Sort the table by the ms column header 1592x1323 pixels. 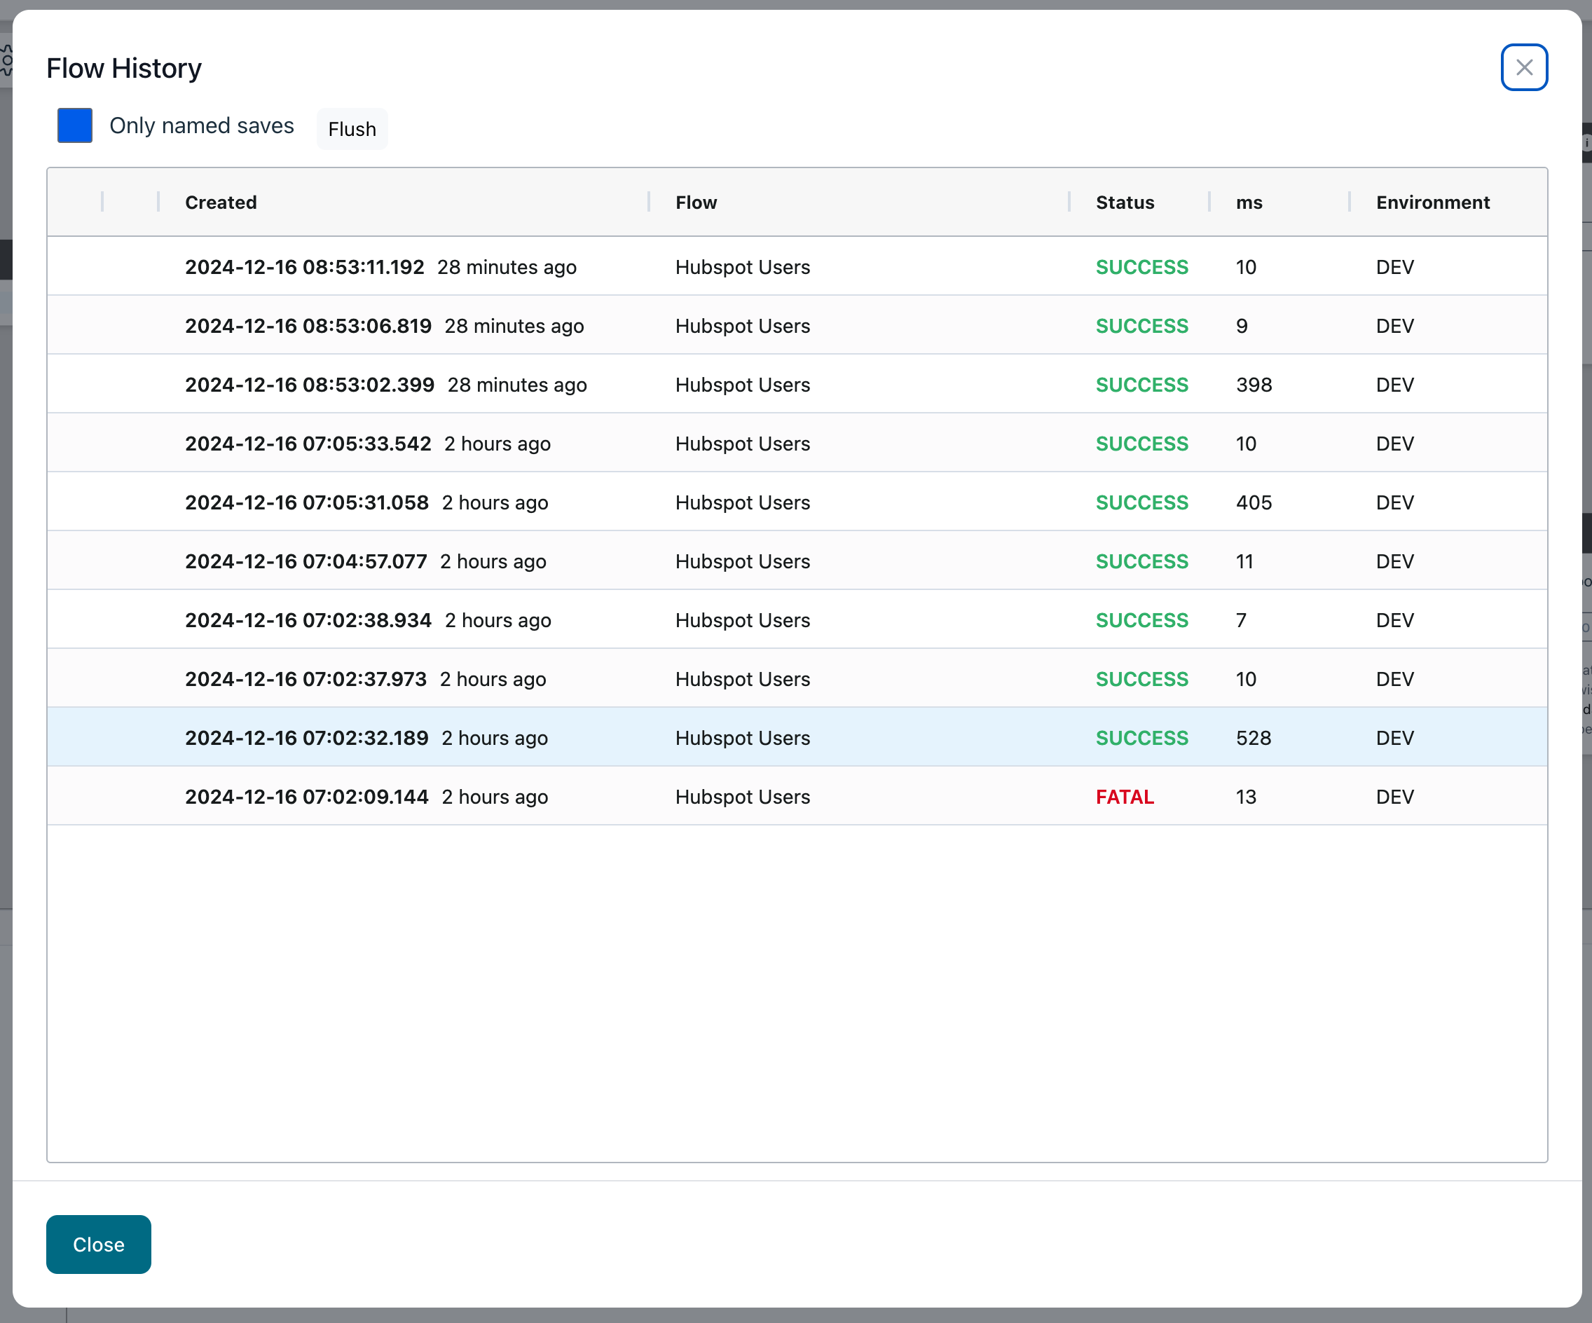pos(1249,202)
